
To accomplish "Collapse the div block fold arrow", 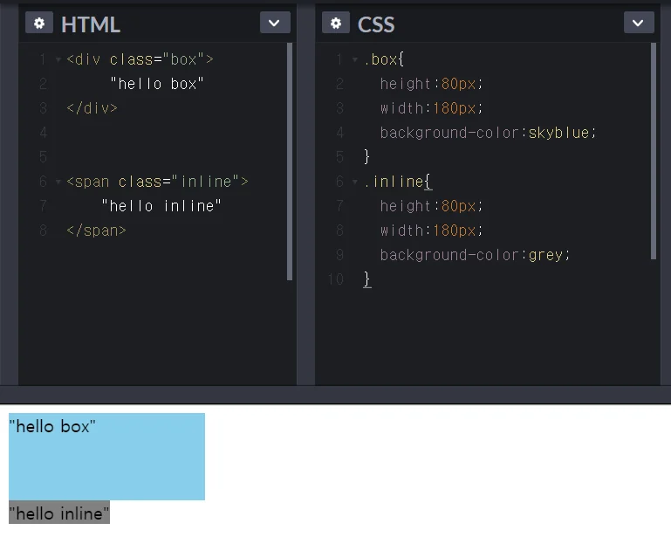I will pyautogui.click(x=58, y=60).
